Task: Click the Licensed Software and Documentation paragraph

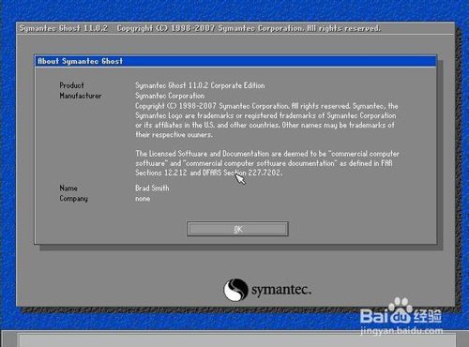Action: [x=267, y=163]
